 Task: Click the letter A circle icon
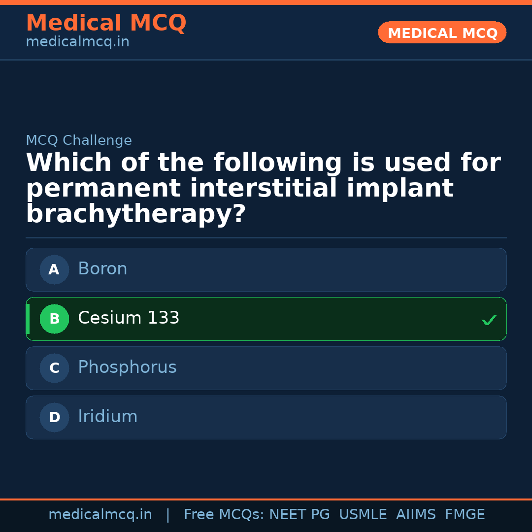point(54,269)
